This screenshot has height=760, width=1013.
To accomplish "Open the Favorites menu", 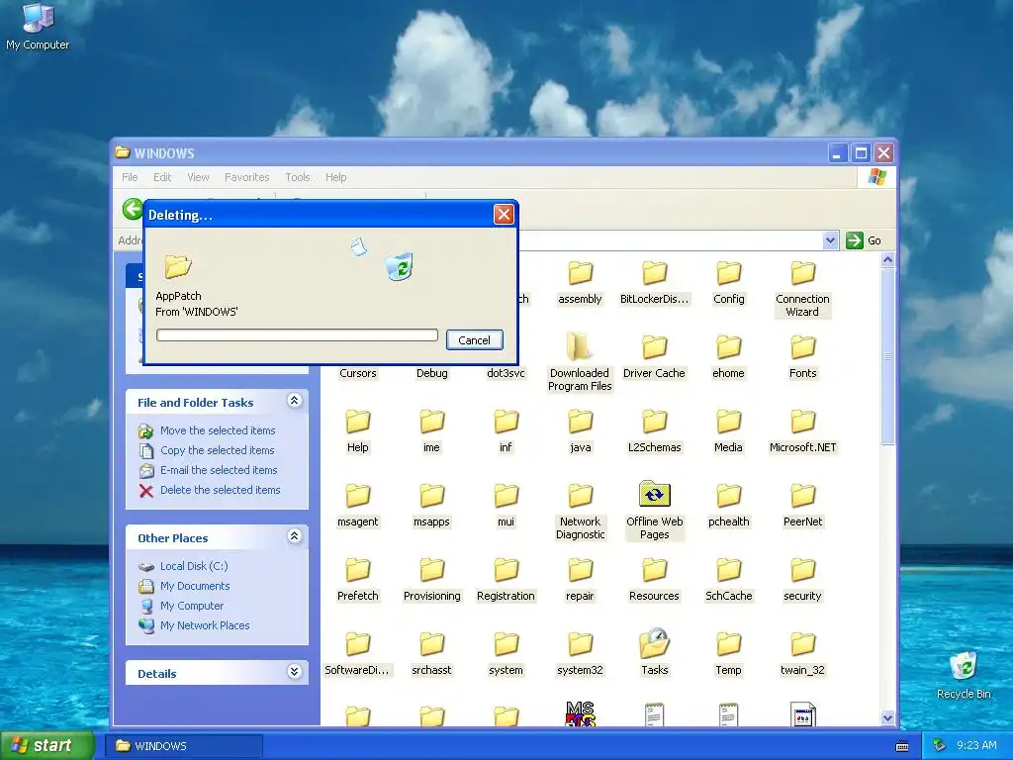I will click(x=246, y=177).
